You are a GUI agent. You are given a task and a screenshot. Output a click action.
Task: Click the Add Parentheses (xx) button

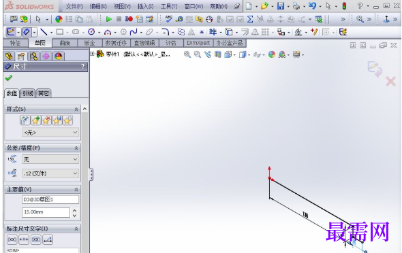(12, 239)
